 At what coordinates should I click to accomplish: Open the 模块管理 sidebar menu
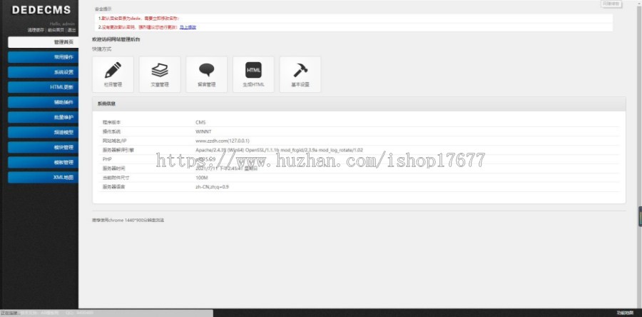pyautogui.click(x=43, y=148)
